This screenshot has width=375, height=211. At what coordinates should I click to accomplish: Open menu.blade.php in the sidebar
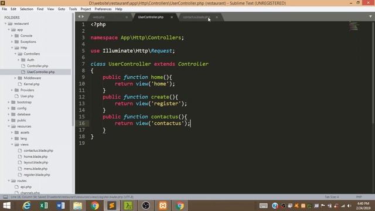(35, 169)
